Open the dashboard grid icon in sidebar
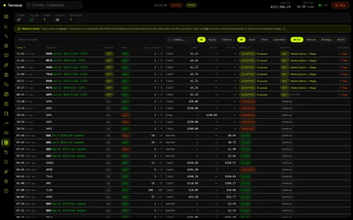Image resolution: width=353 pixels, height=220 pixels. pos(6,17)
